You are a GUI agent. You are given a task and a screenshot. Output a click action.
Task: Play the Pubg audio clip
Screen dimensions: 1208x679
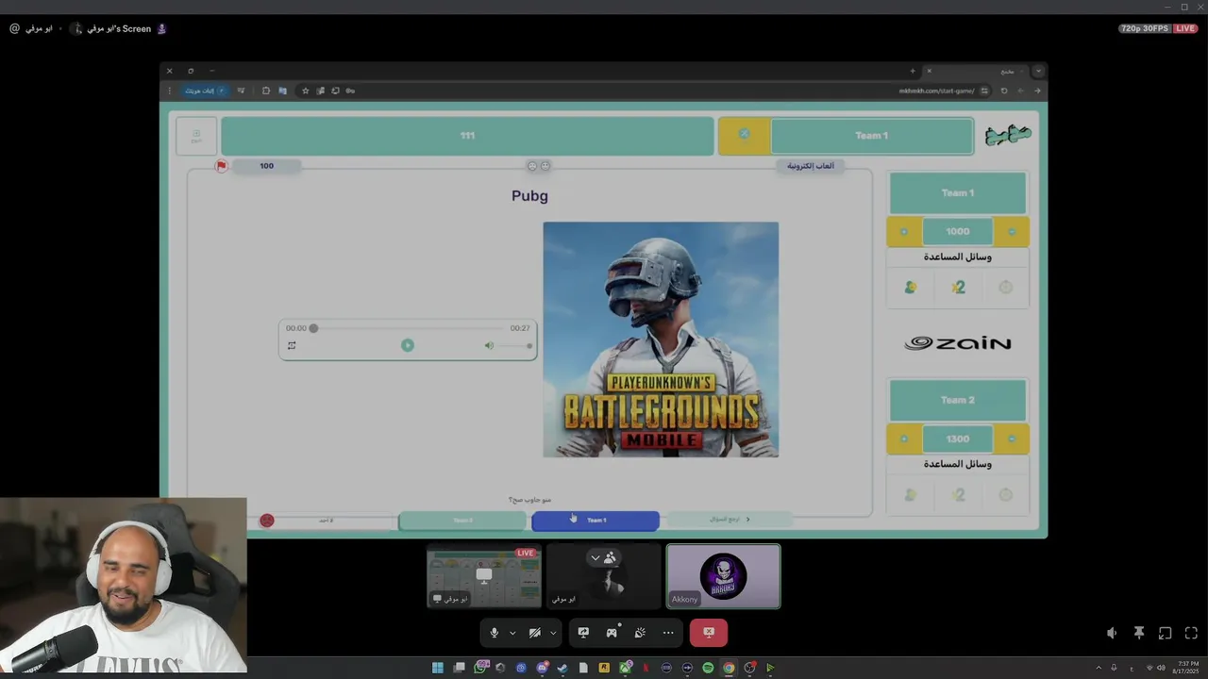click(x=408, y=345)
